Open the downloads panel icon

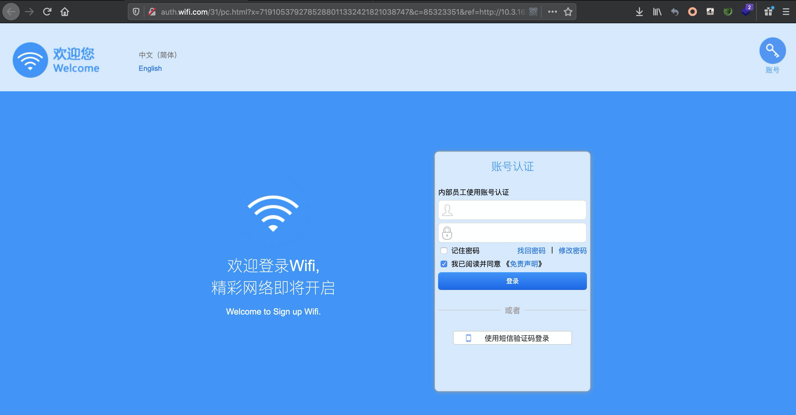639,12
